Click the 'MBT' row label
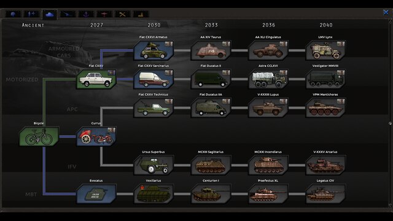 pos(31,195)
